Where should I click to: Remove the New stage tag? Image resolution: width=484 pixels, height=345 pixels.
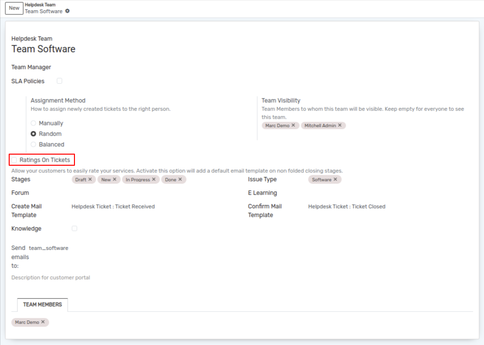click(x=115, y=179)
